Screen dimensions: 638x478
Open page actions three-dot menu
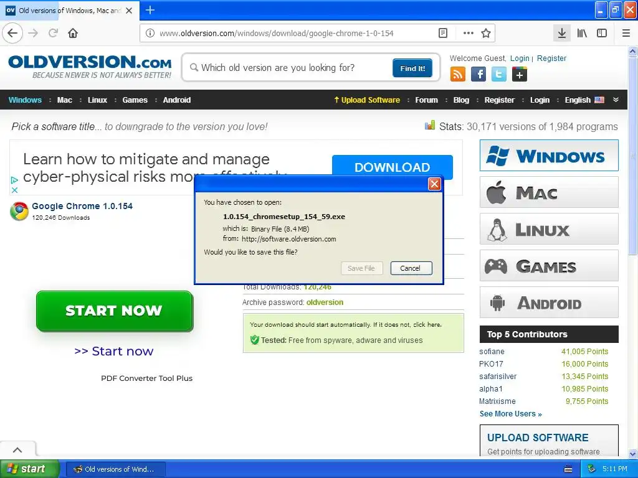469,34
